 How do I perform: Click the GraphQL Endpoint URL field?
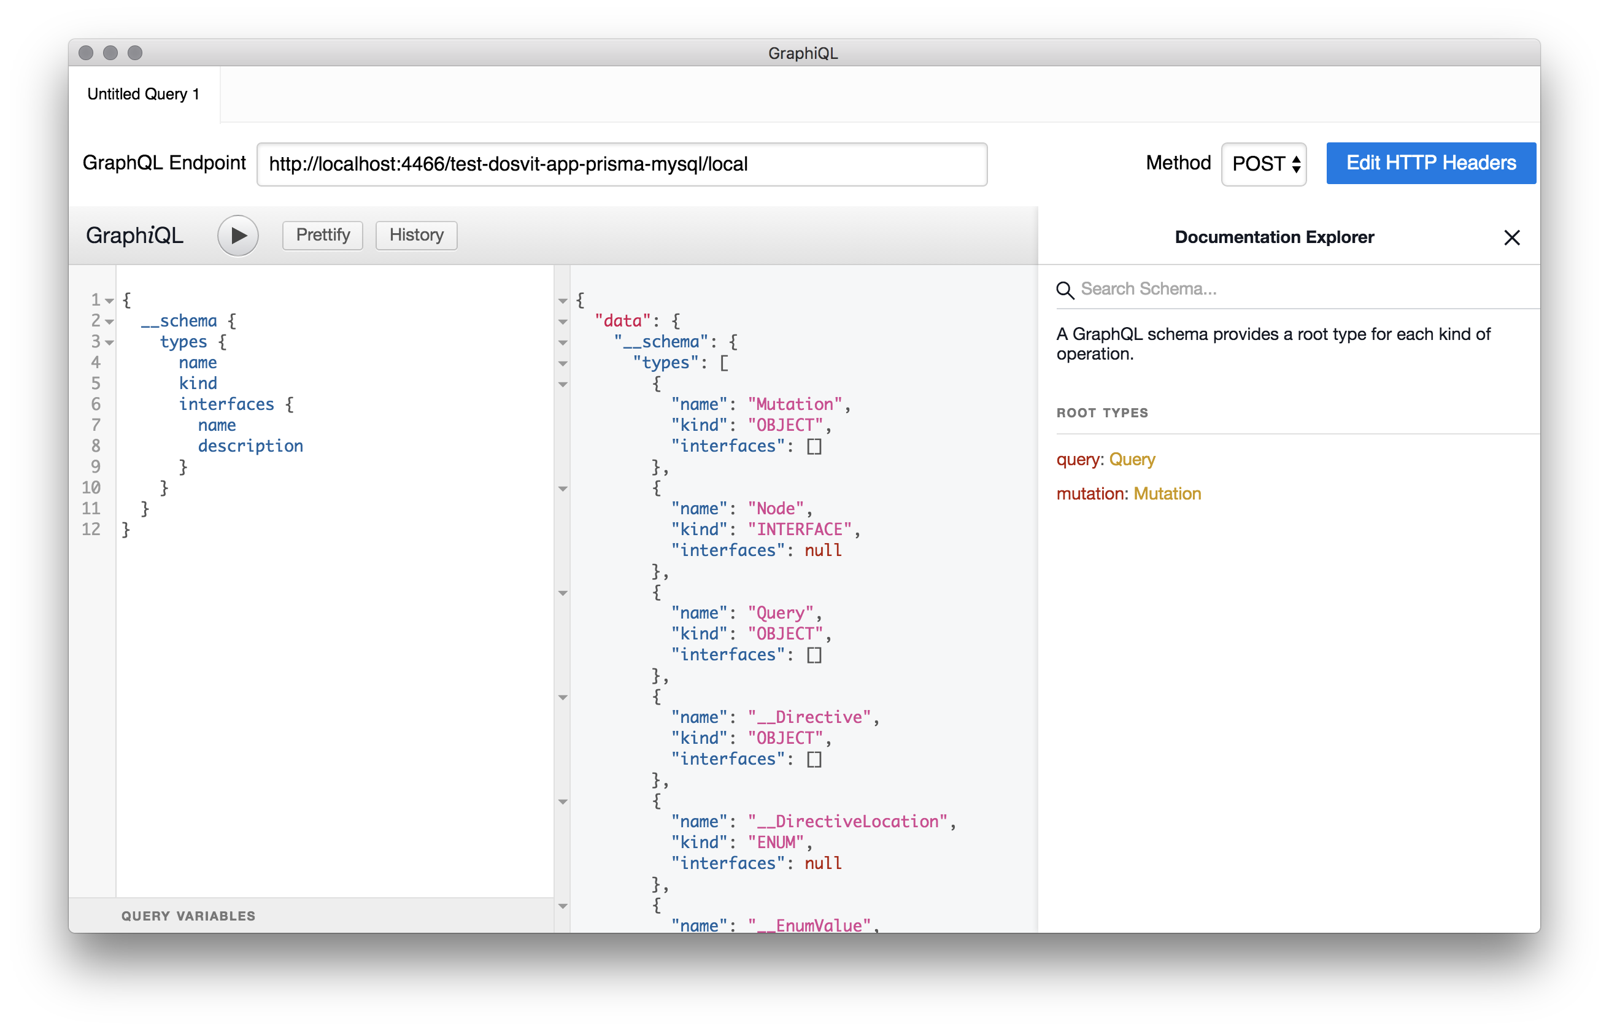click(621, 164)
